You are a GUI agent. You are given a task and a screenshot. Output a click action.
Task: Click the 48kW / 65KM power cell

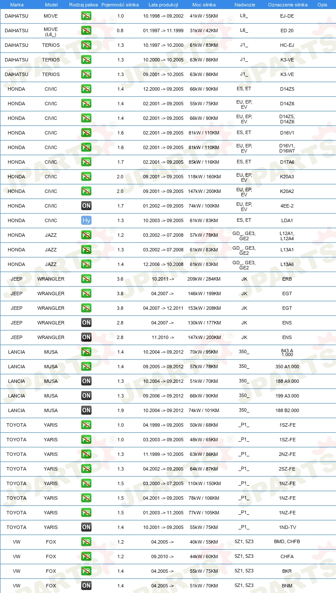pos(204,440)
